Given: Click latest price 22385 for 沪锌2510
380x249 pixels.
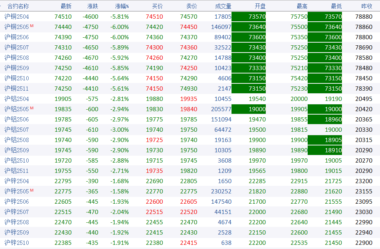Looking at the screenshot, I should coord(63,243).
